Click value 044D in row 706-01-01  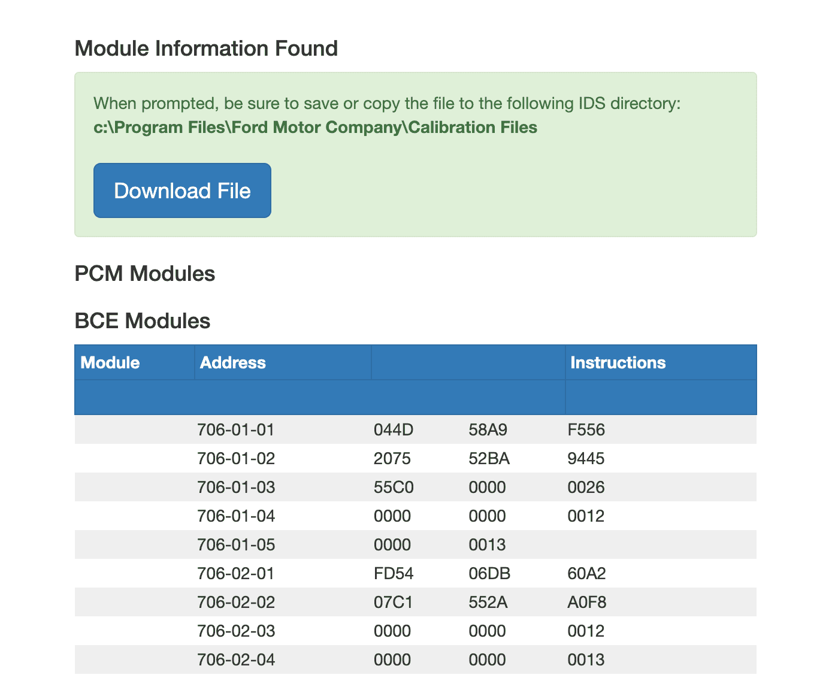[394, 429]
